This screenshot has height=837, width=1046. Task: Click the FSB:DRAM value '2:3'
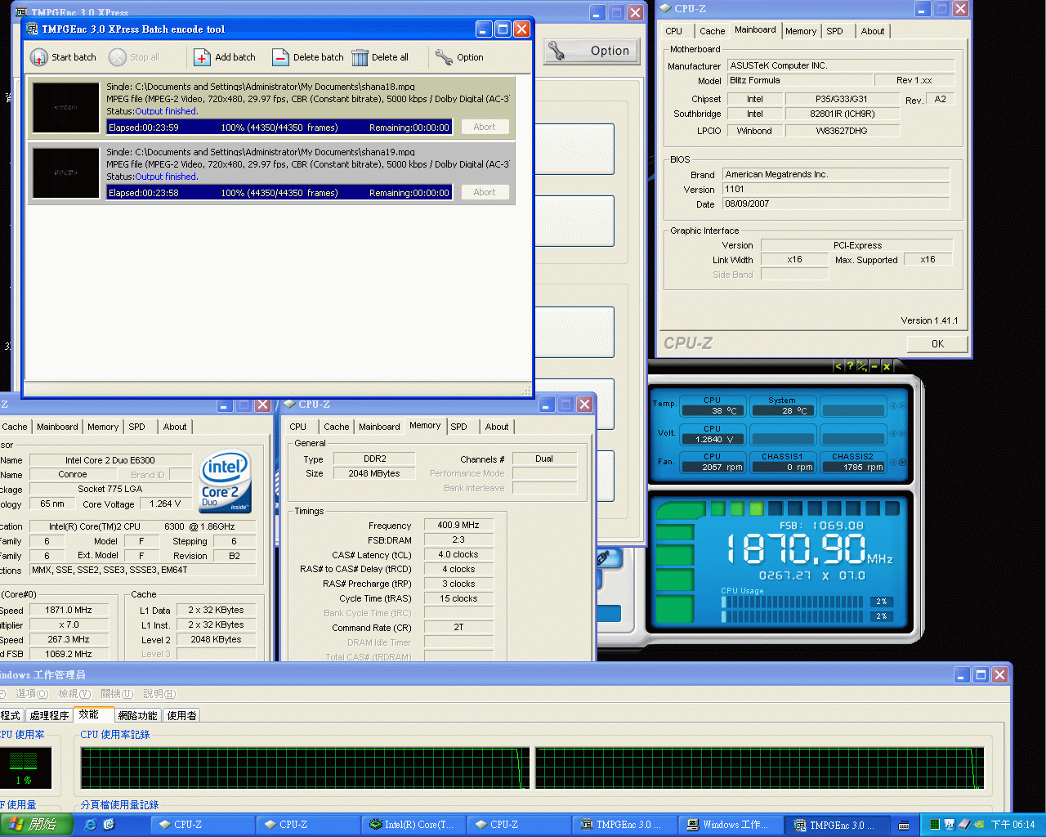[458, 540]
